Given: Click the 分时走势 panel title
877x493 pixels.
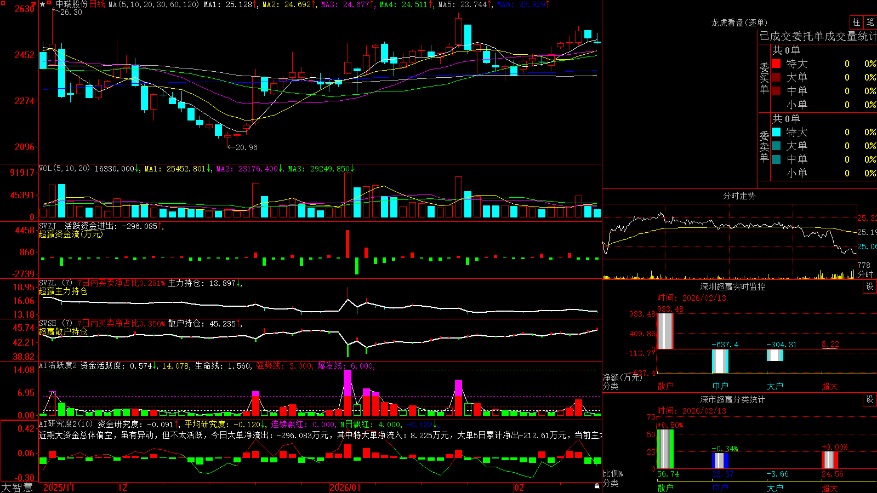Looking at the screenshot, I should point(739,196).
